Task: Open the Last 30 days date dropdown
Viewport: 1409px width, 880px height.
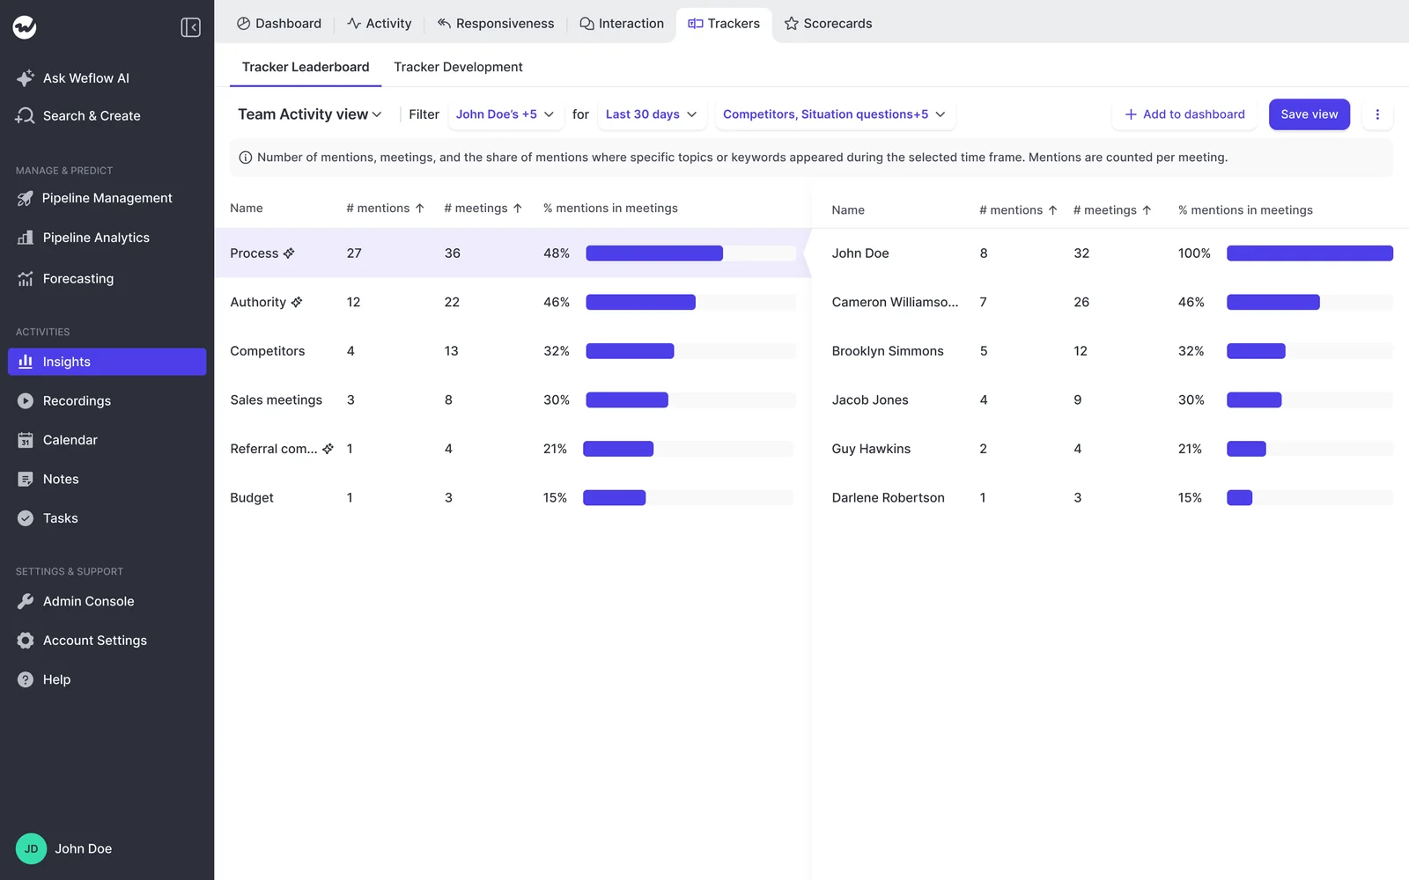Action: point(652,114)
